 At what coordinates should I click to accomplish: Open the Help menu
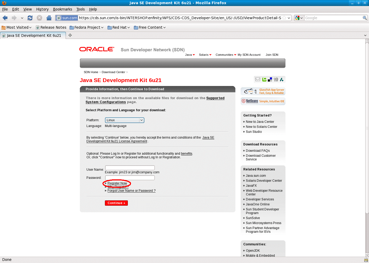coord(93,9)
